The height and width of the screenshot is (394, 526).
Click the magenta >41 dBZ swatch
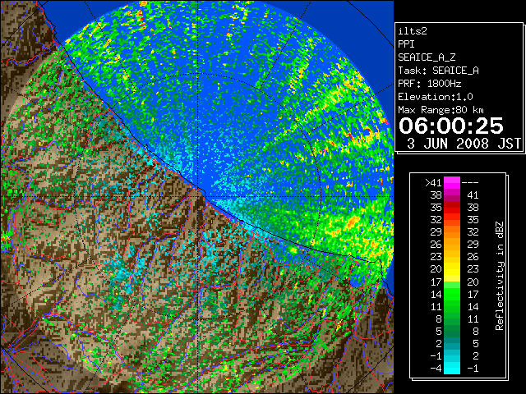coord(452,183)
